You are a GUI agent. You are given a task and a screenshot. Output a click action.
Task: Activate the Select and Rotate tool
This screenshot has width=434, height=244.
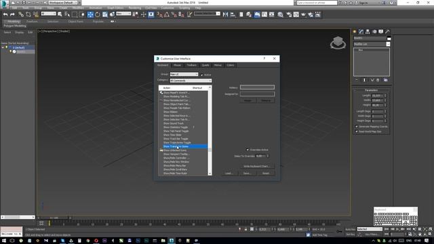pos(98,14)
